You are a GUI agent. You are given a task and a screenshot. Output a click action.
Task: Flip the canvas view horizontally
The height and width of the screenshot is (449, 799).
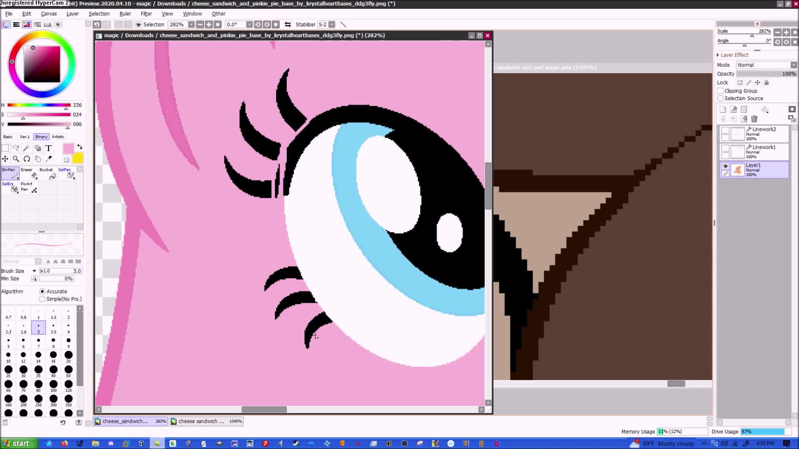[288, 25]
